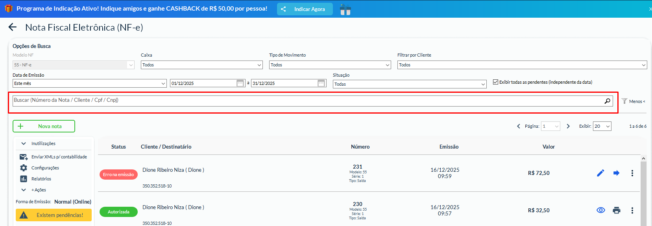The height and width of the screenshot is (226, 652).
Task: View note 230 using the eye icon
Action: coord(600,210)
